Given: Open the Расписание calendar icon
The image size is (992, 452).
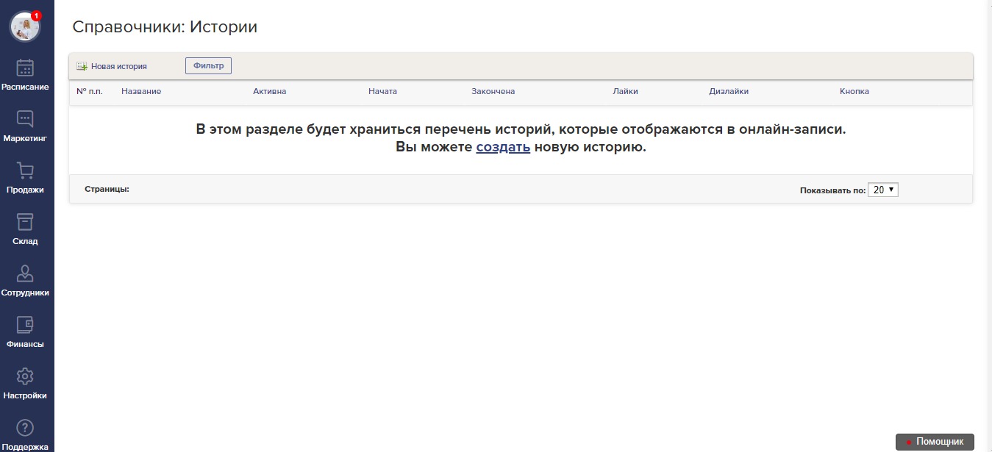Looking at the screenshot, I should 25,68.
